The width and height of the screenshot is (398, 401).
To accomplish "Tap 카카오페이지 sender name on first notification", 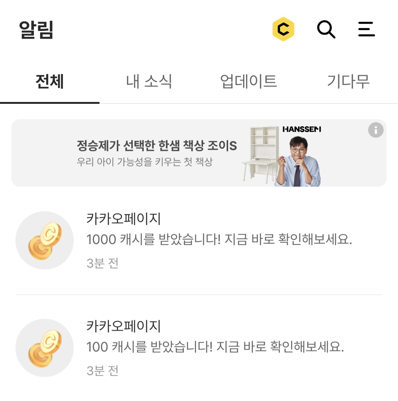I will click(x=123, y=219).
